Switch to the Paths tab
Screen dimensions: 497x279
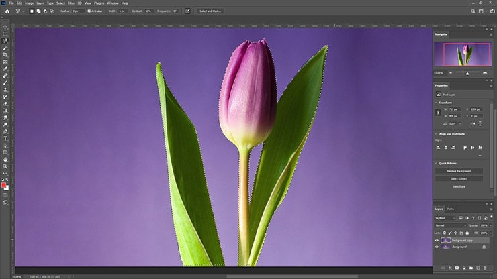point(451,209)
